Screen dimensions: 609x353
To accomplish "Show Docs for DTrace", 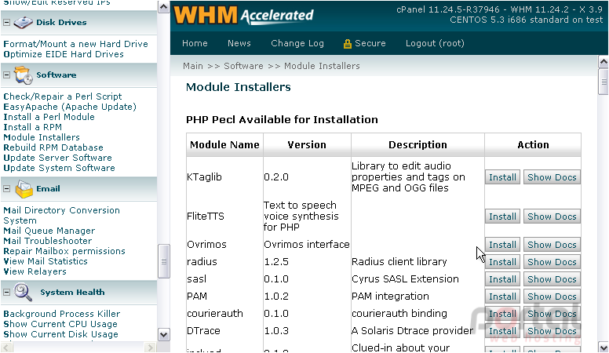I will tap(552, 331).
